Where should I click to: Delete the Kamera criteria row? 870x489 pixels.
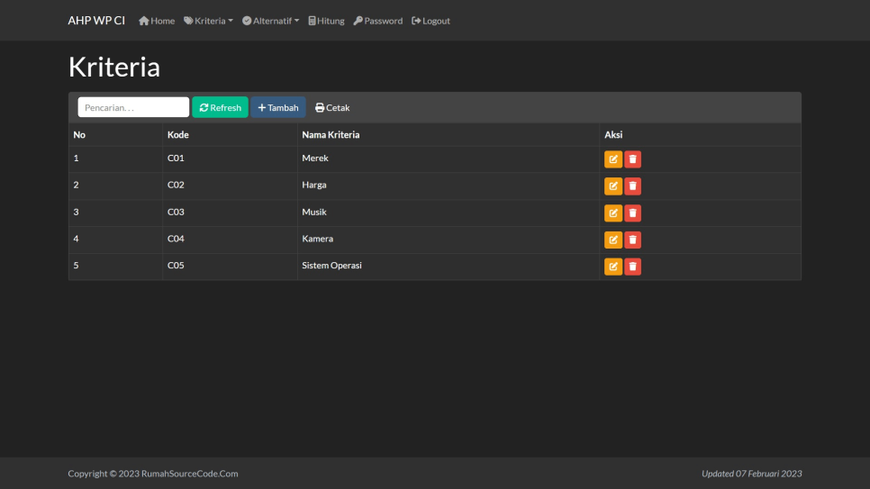pos(632,240)
